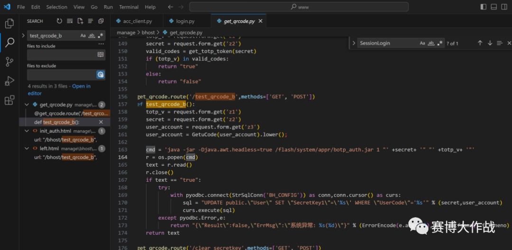Open the Edit menu
Viewport: 512px width, 250px height.
(x=36, y=7)
